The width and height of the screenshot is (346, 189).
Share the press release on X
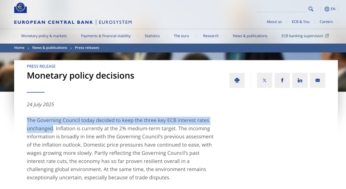[264, 80]
